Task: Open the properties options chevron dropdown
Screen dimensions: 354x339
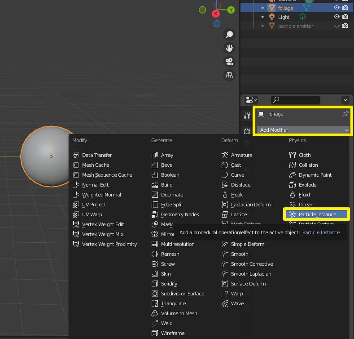Action: (345, 100)
